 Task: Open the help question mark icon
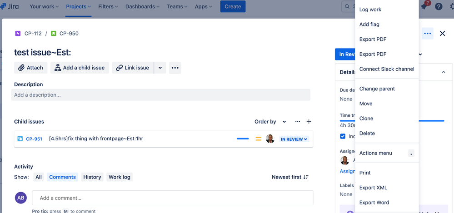click(439, 6)
